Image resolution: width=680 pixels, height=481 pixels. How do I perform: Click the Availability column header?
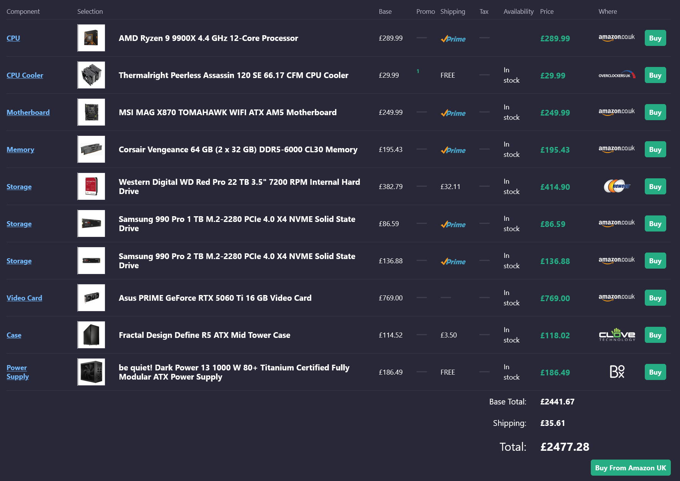(518, 11)
